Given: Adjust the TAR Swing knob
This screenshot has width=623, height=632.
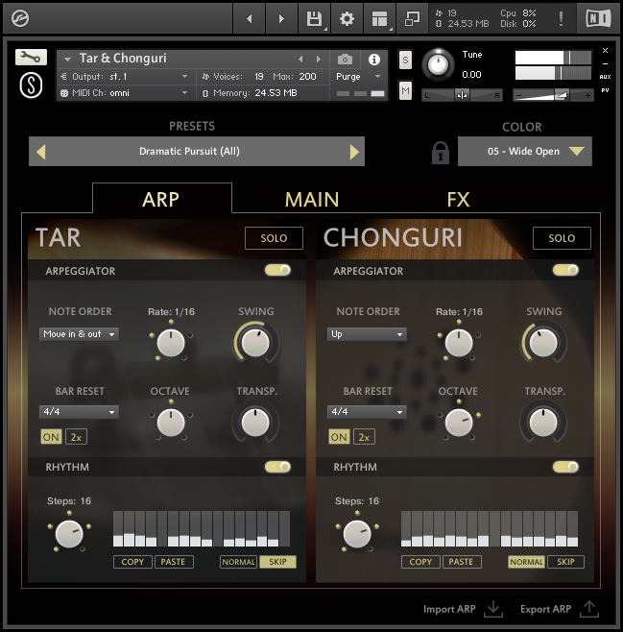Looking at the screenshot, I should point(255,342).
